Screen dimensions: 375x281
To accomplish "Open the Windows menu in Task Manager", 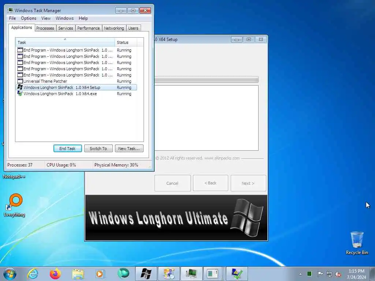I will click(64, 18).
